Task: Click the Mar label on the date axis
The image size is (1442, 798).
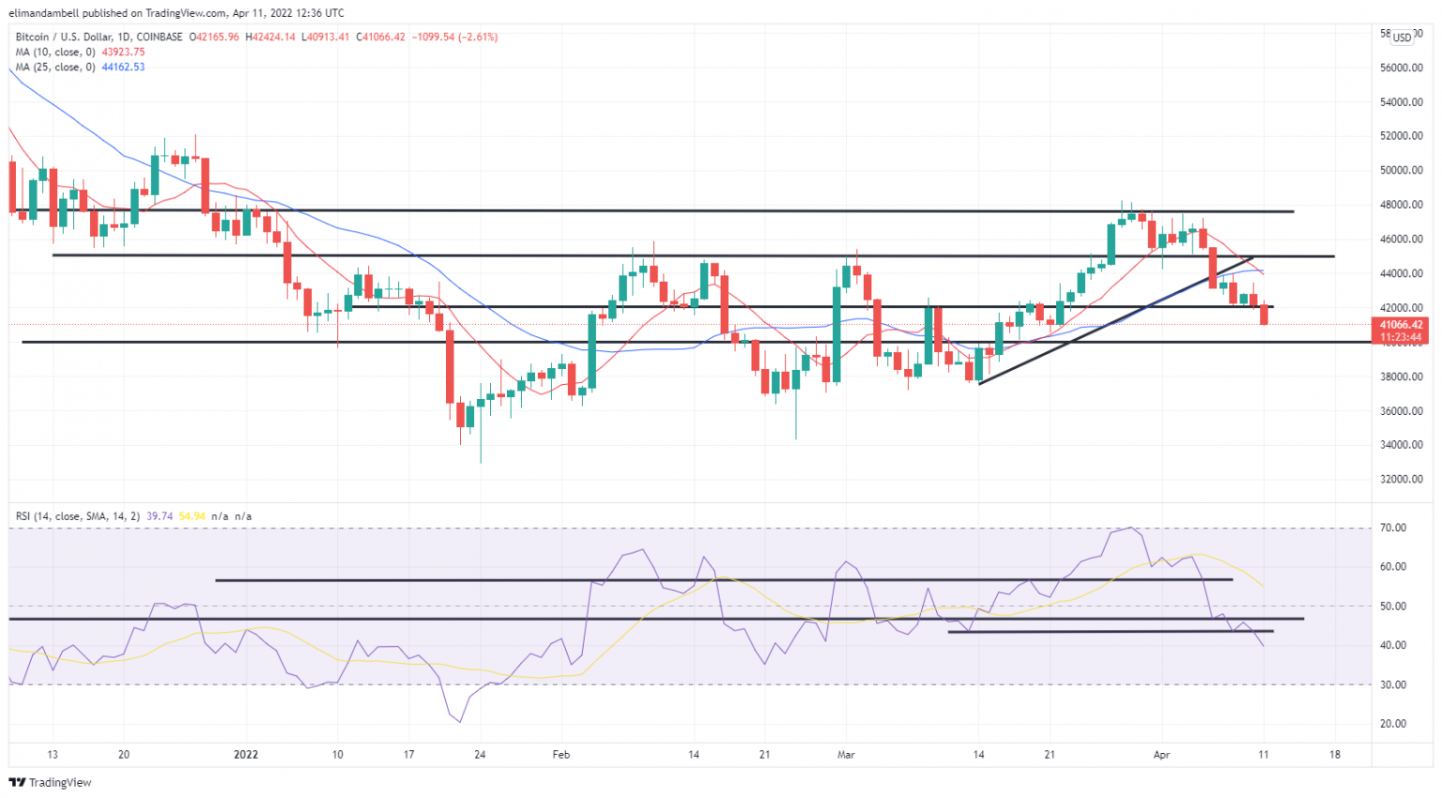Action: (x=847, y=755)
